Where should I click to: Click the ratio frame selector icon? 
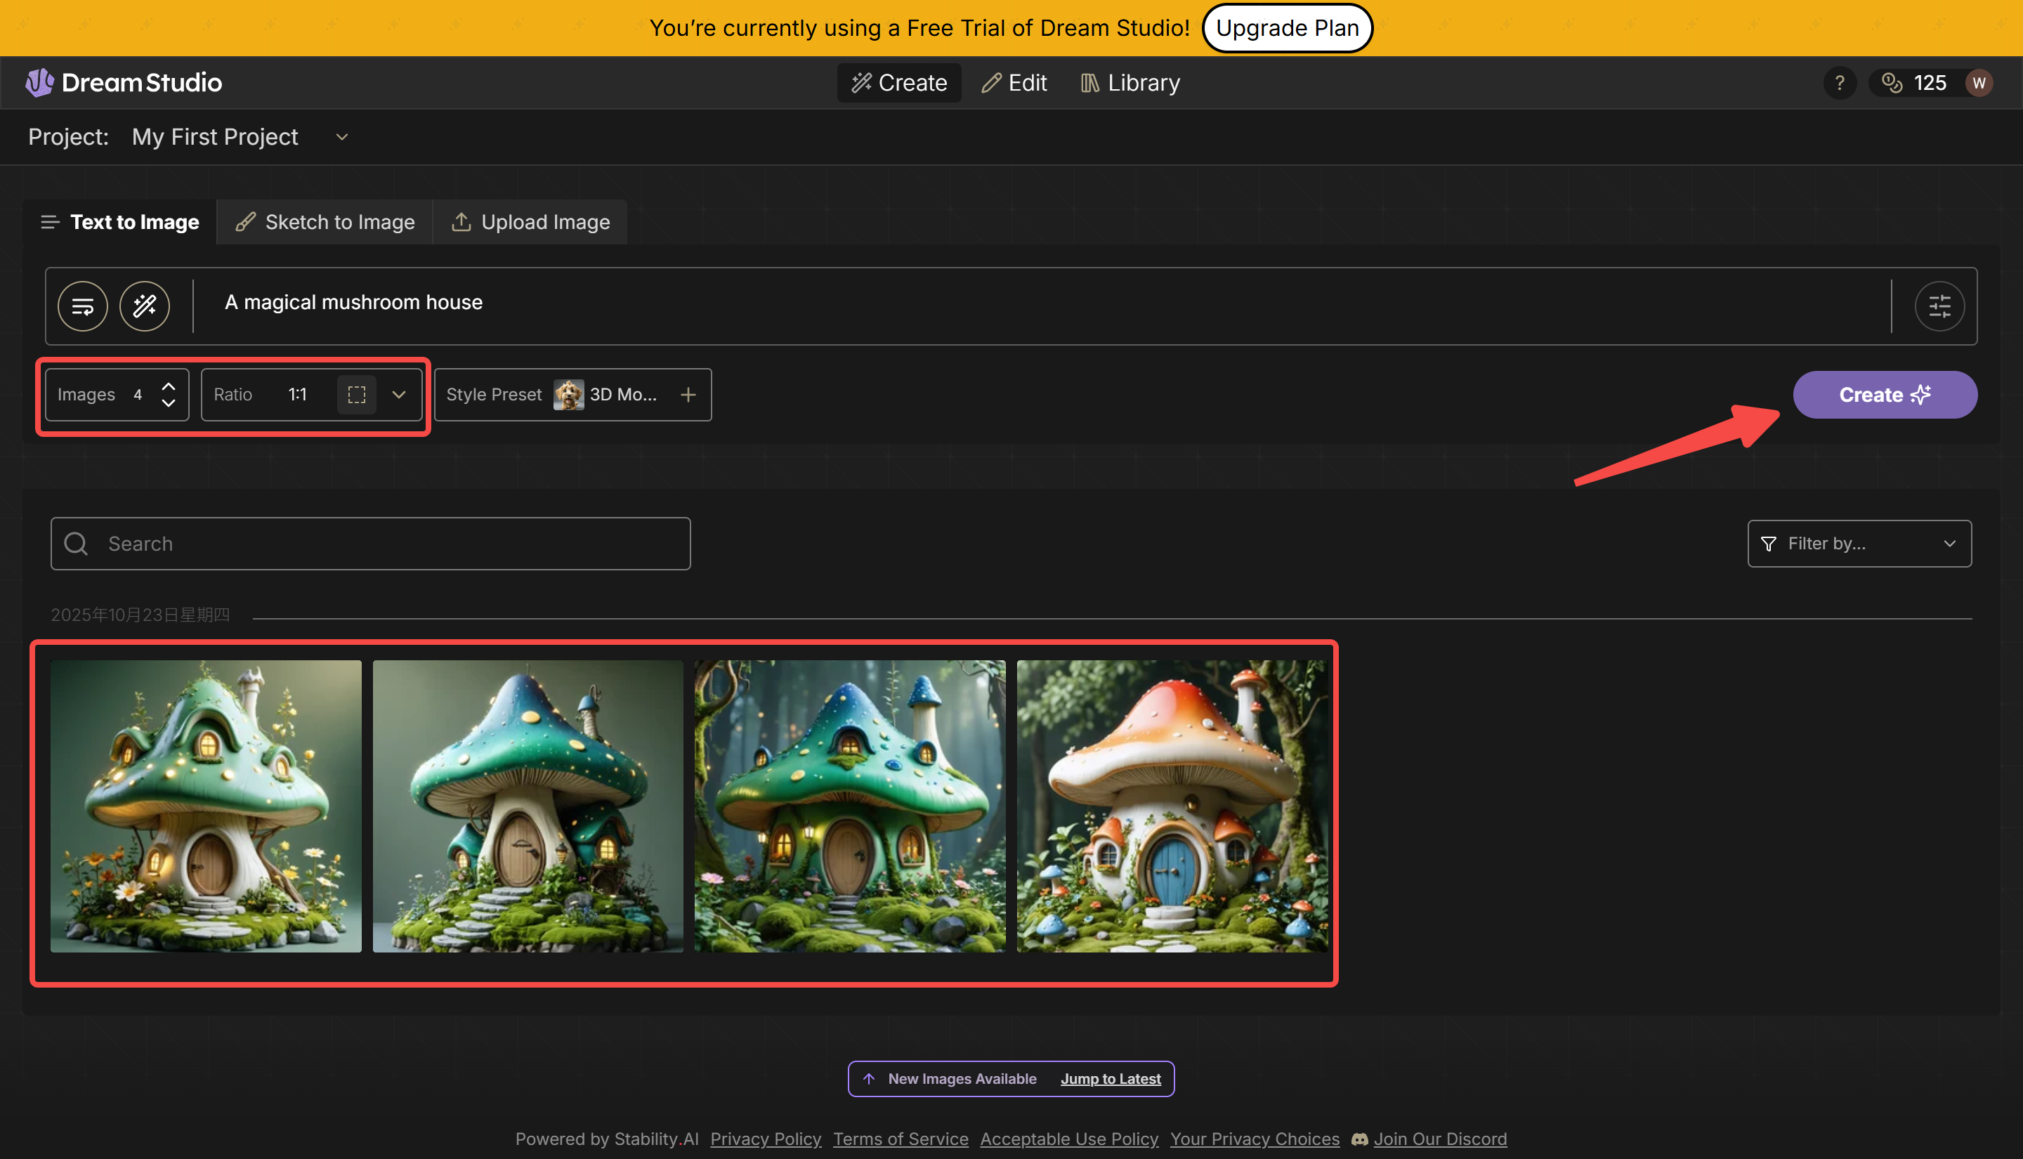(x=357, y=394)
